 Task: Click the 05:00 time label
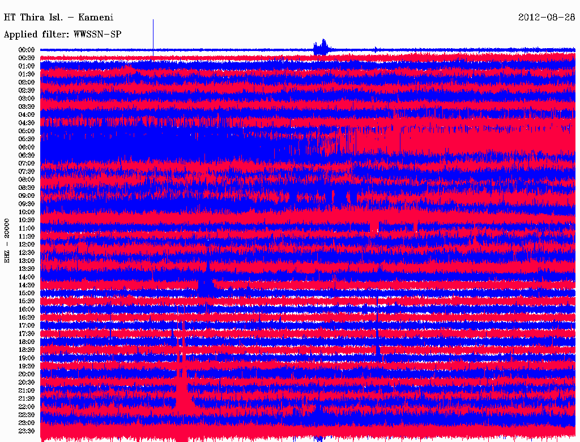(x=27, y=131)
